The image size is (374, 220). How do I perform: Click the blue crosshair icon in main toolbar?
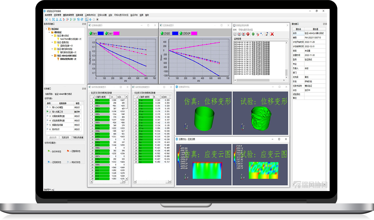tap(90, 19)
